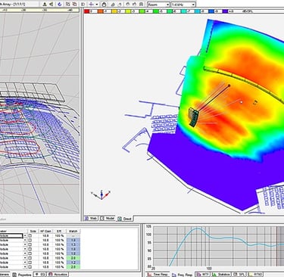Tick the Solo checkbox in the last module row
This screenshot has height=277, width=284.
pos(30,266)
